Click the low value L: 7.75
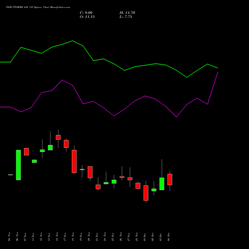249x249 pixels. click(x=125, y=17)
